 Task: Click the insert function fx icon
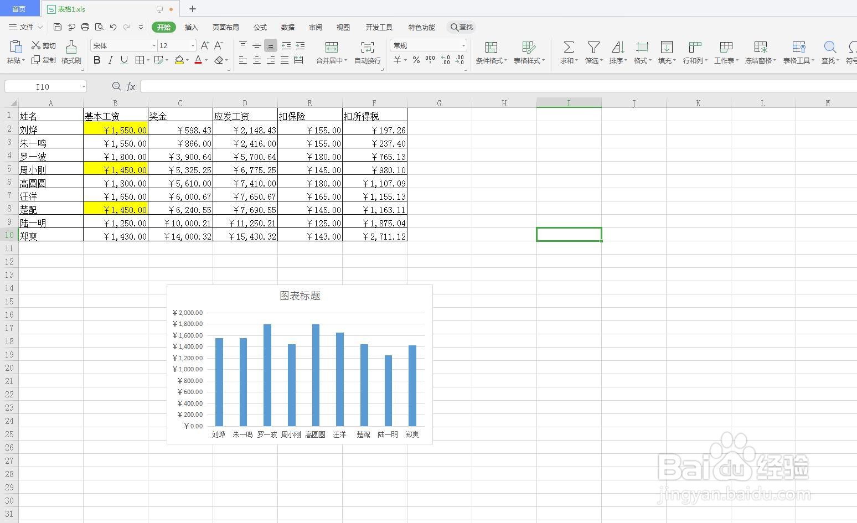pos(131,86)
